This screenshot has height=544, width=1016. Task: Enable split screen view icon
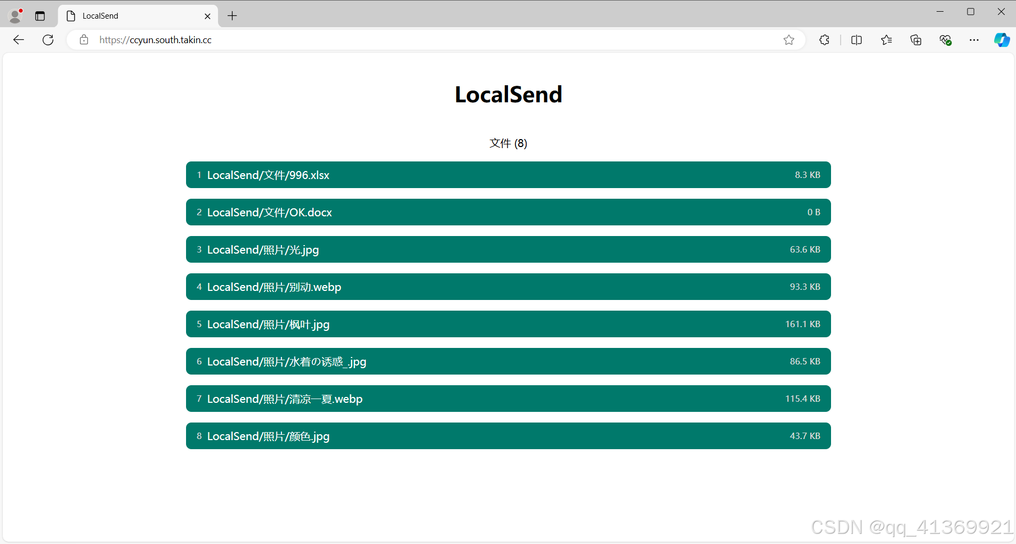point(857,40)
